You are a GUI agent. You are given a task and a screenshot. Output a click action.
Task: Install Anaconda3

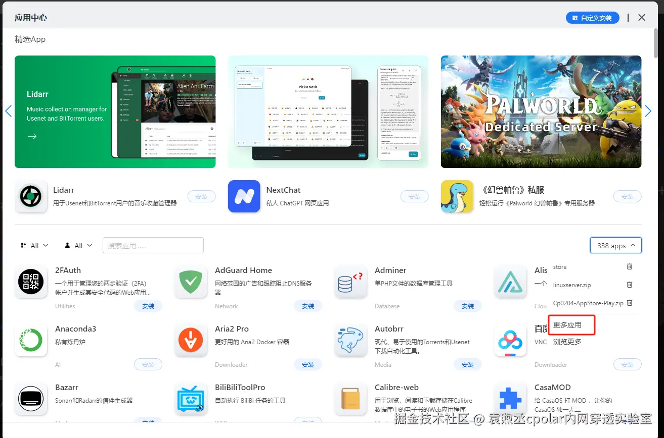point(148,364)
